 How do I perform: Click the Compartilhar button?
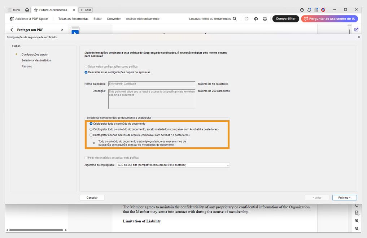tap(285, 18)
